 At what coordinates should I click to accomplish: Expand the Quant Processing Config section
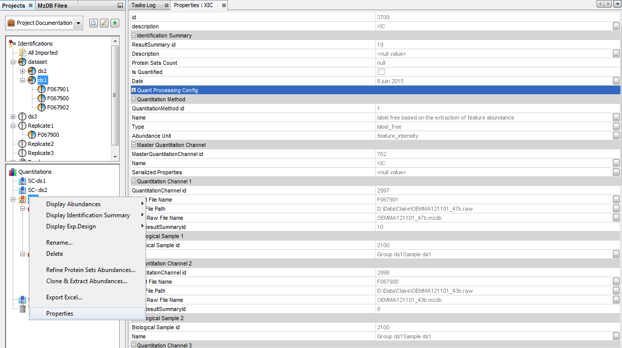[134, 90]
